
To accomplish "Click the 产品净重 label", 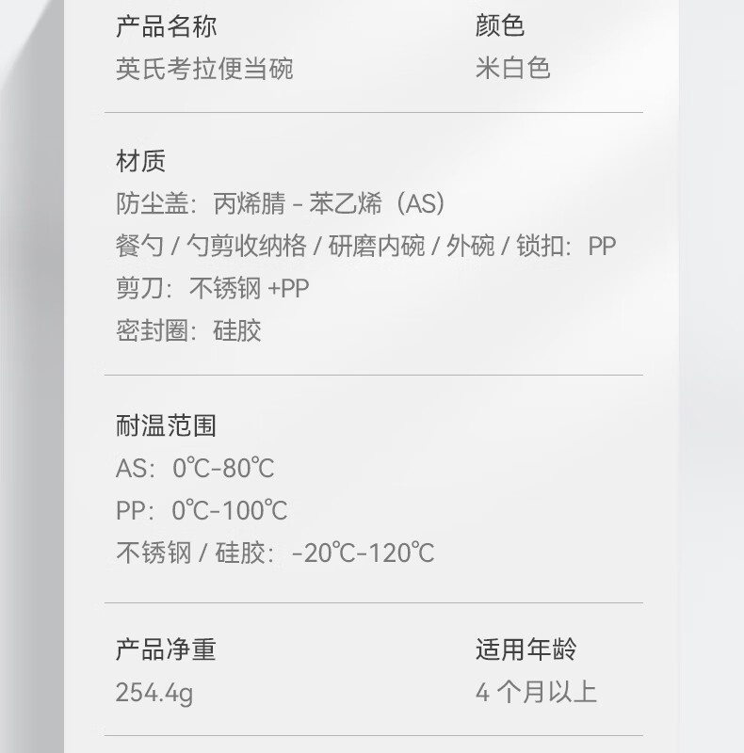I will pos(166,649).
